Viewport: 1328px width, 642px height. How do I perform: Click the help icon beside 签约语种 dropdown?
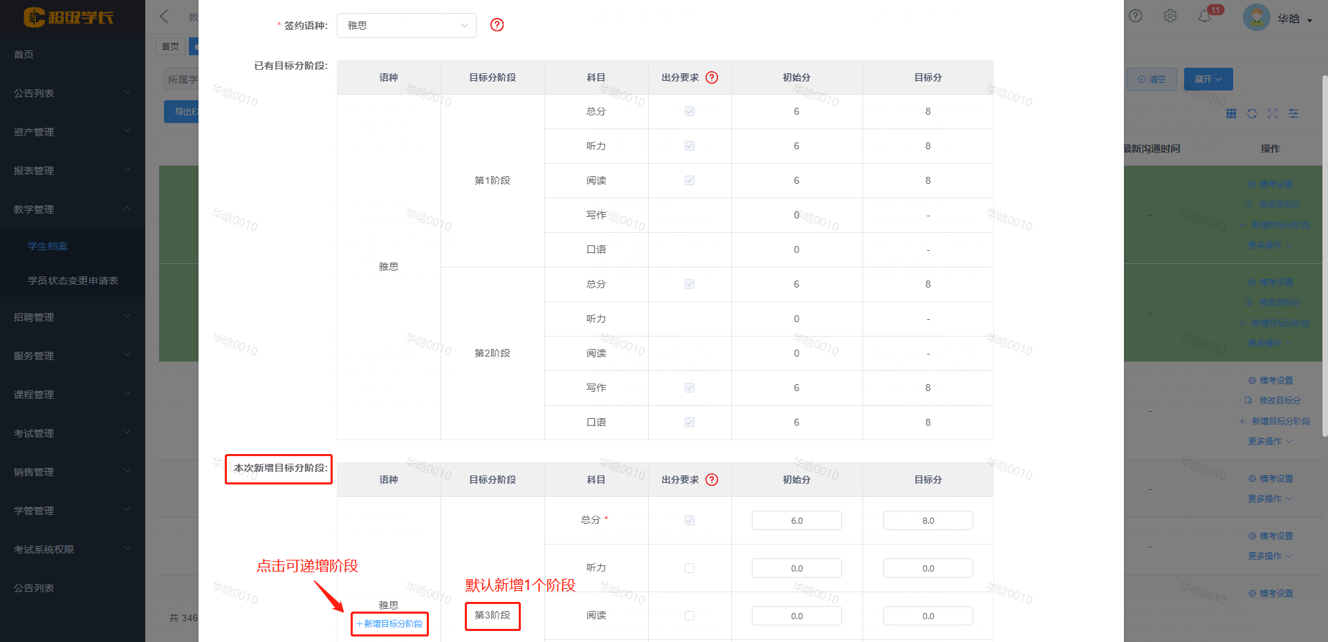tap(497, 25)
